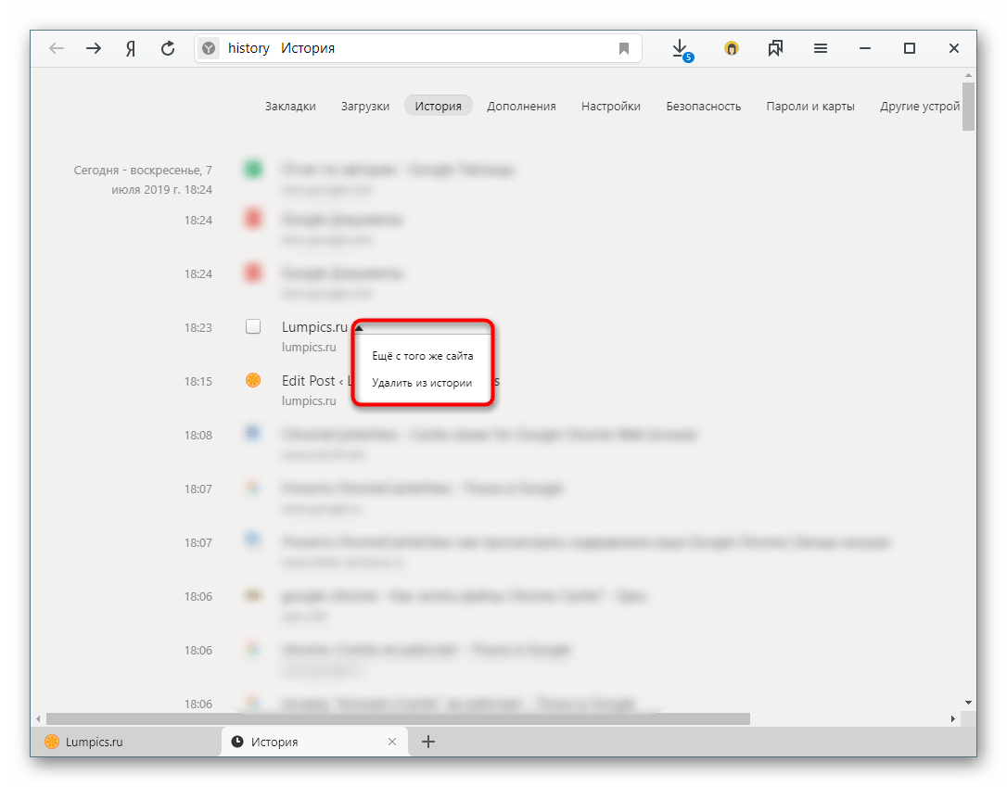Open the Edit Post history link
1007x787 pixels.
pos(309,381)
